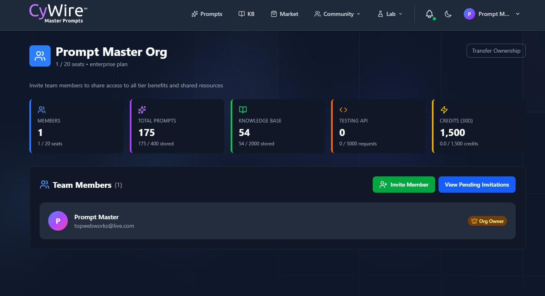Screen dimensions: 545x296
Task: Open the Prompts menu item
Action: [x=207, y=14]
